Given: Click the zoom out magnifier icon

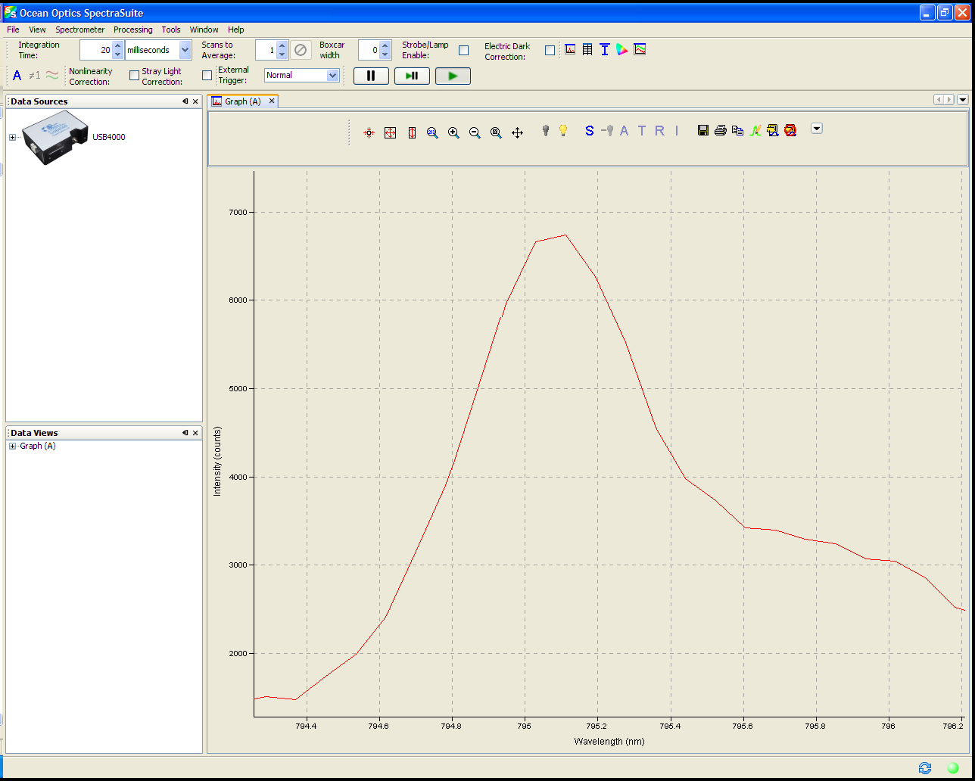Looking at the screenshot, I should [x=475, y=132].
